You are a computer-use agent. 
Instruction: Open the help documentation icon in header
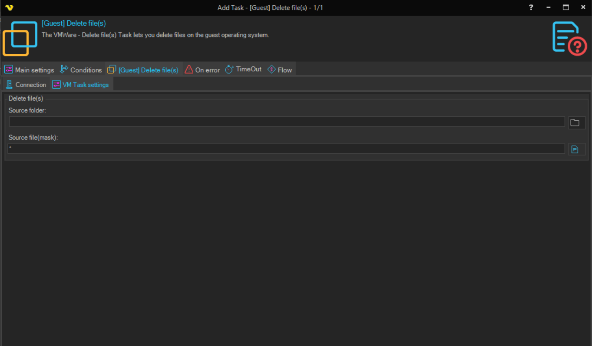pos(569,38)
